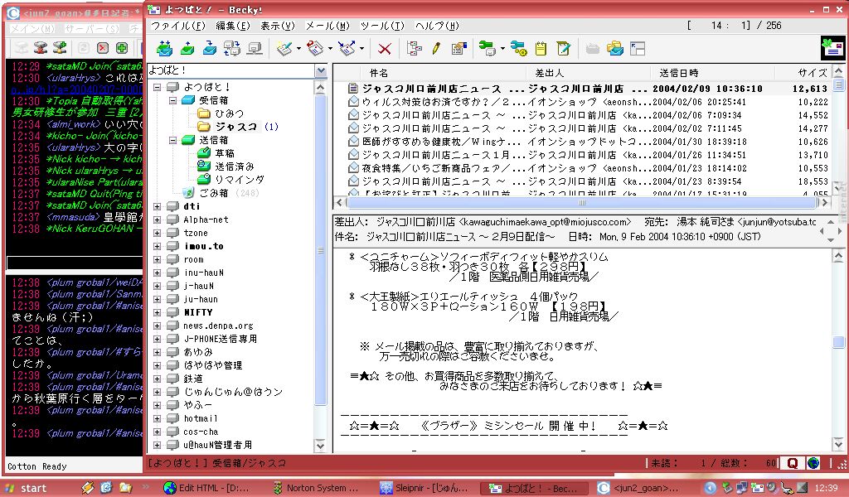Click the reply to message icon

pyautogui.click(x=315, y=49)
